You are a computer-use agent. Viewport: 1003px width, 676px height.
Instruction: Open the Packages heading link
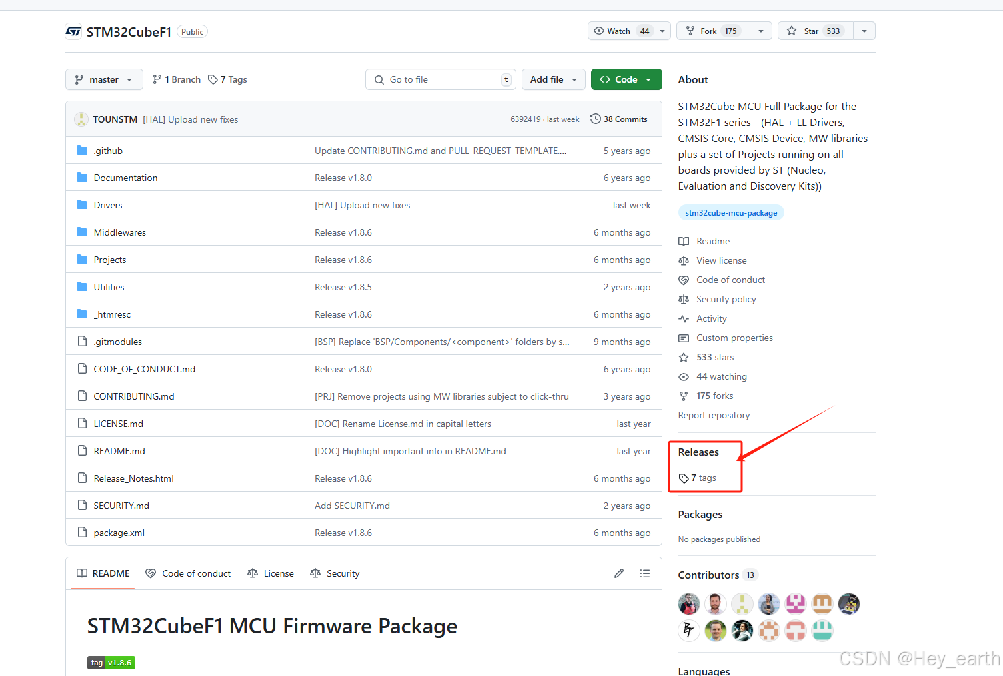pos(700,514)
